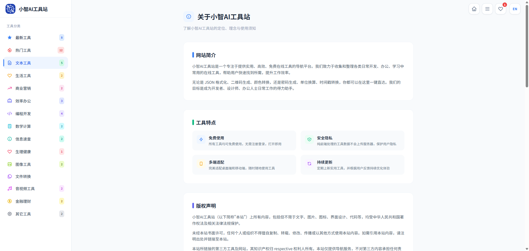
Task: Click the refresh icon on 持续更新 card
Action: point(309,164)
